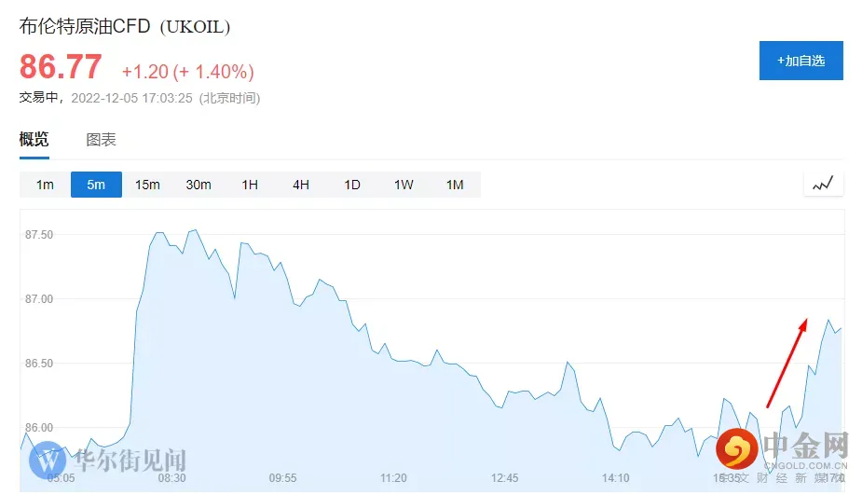Set chart to 1H interval
The width and height of the screenshot is (862, 495).
(250, 185)
